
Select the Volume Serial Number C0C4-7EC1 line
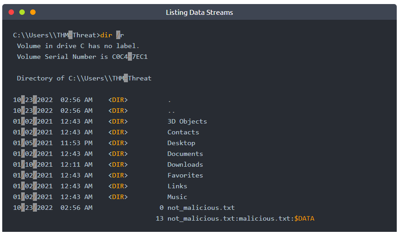click(82, 57)
